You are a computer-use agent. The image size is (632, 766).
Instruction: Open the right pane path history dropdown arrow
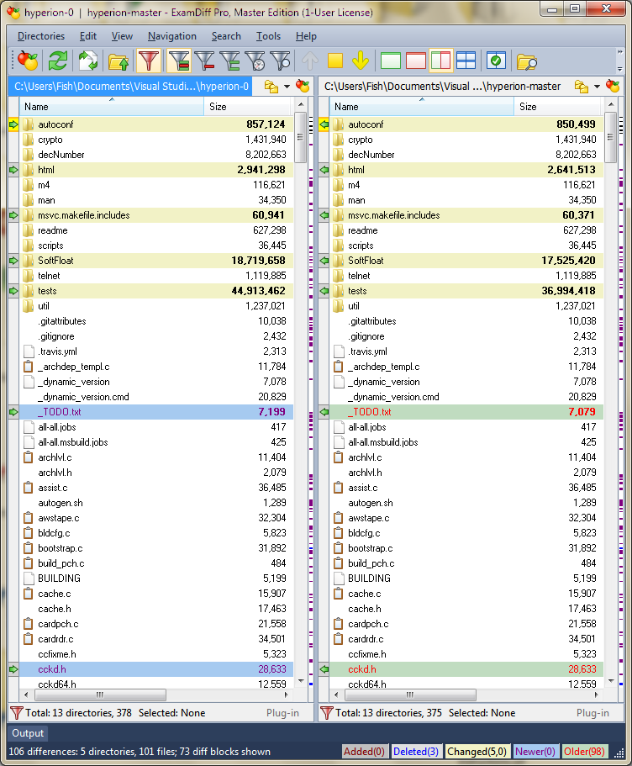(597, 87)
